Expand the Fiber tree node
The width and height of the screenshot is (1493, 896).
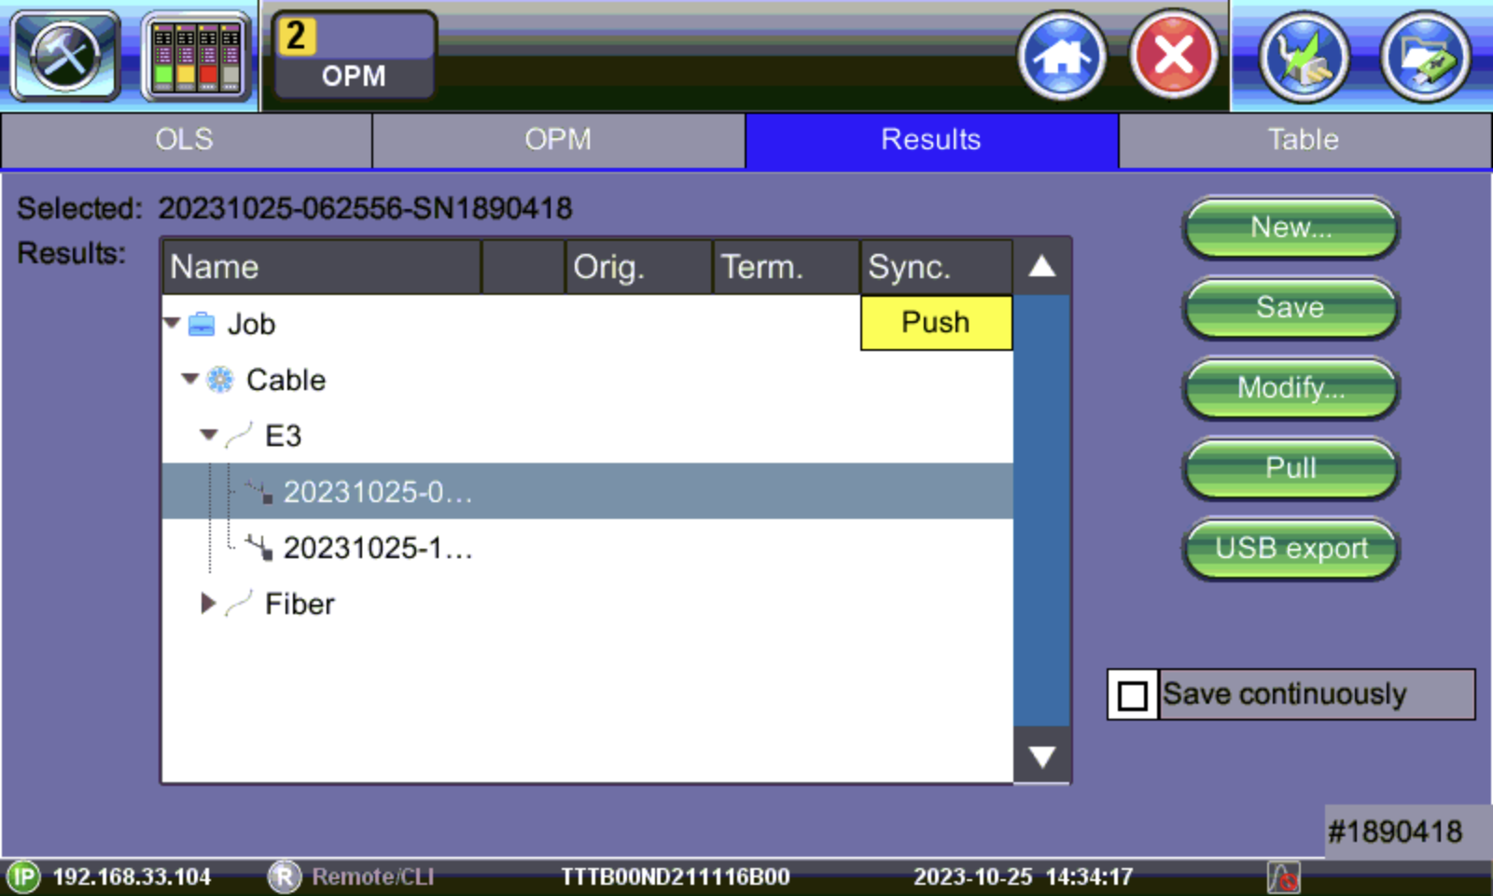208,604
